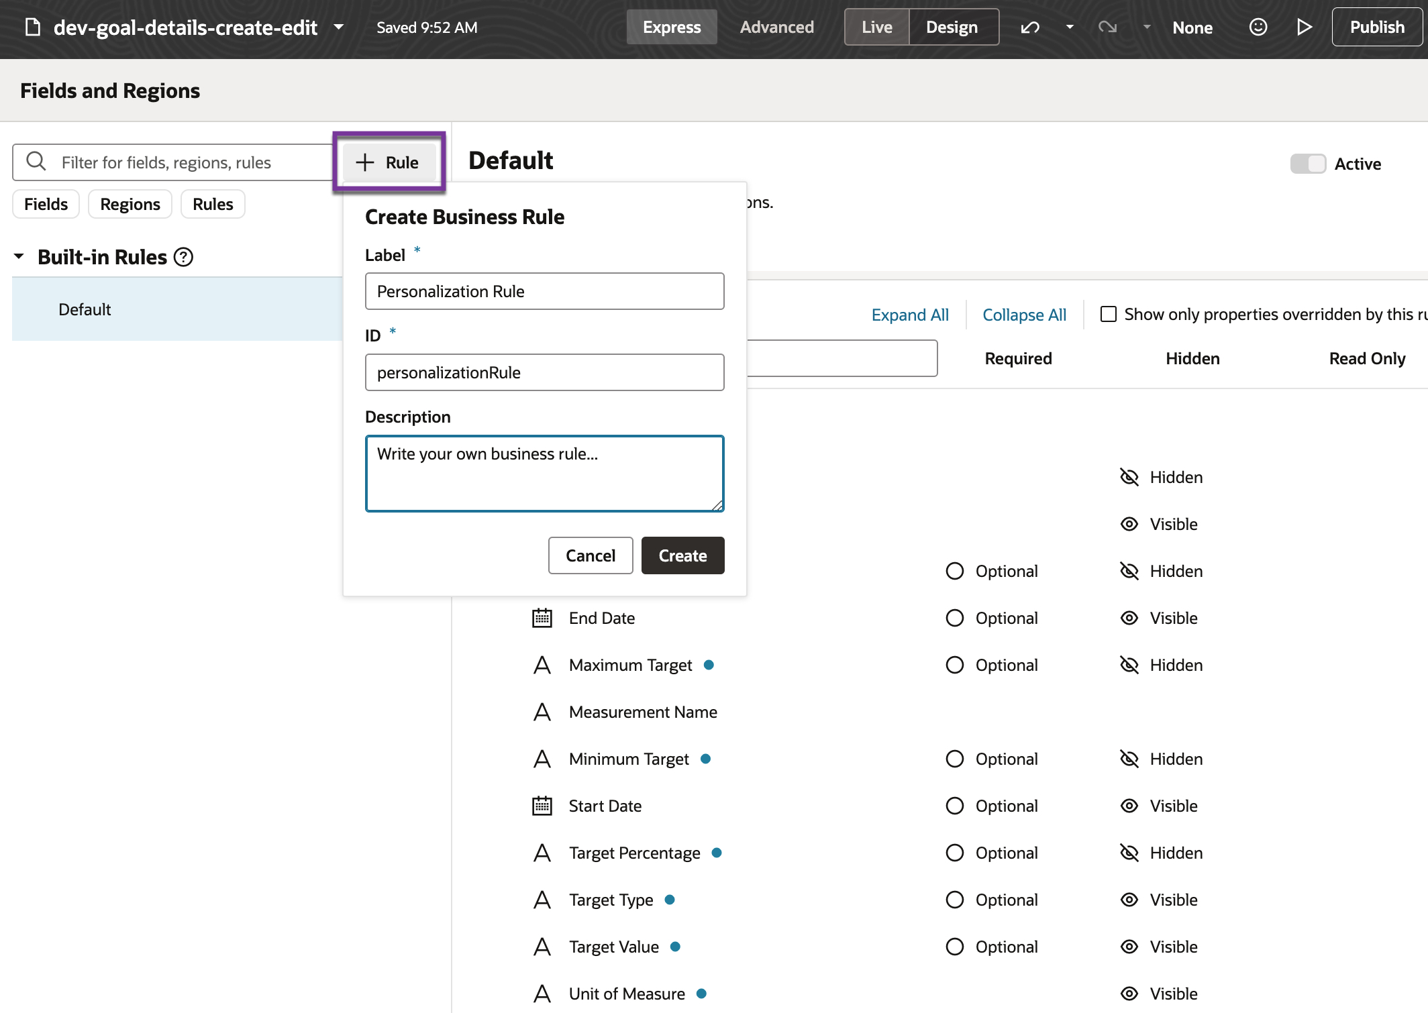
Task: Click the End Date calendar icon
Action: pyautogui.click(x=542, y=618)
